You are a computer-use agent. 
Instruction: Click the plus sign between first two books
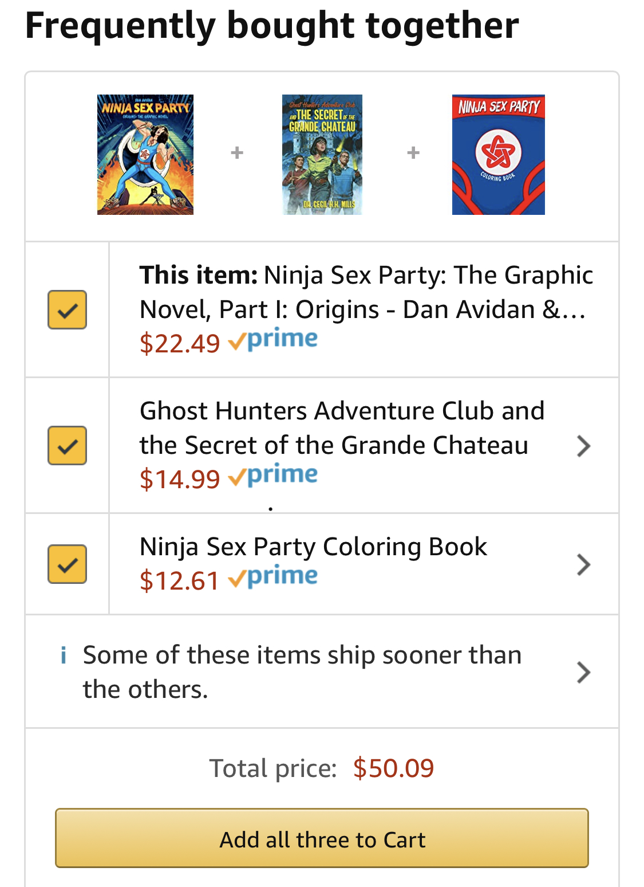(x=237, y=152)
